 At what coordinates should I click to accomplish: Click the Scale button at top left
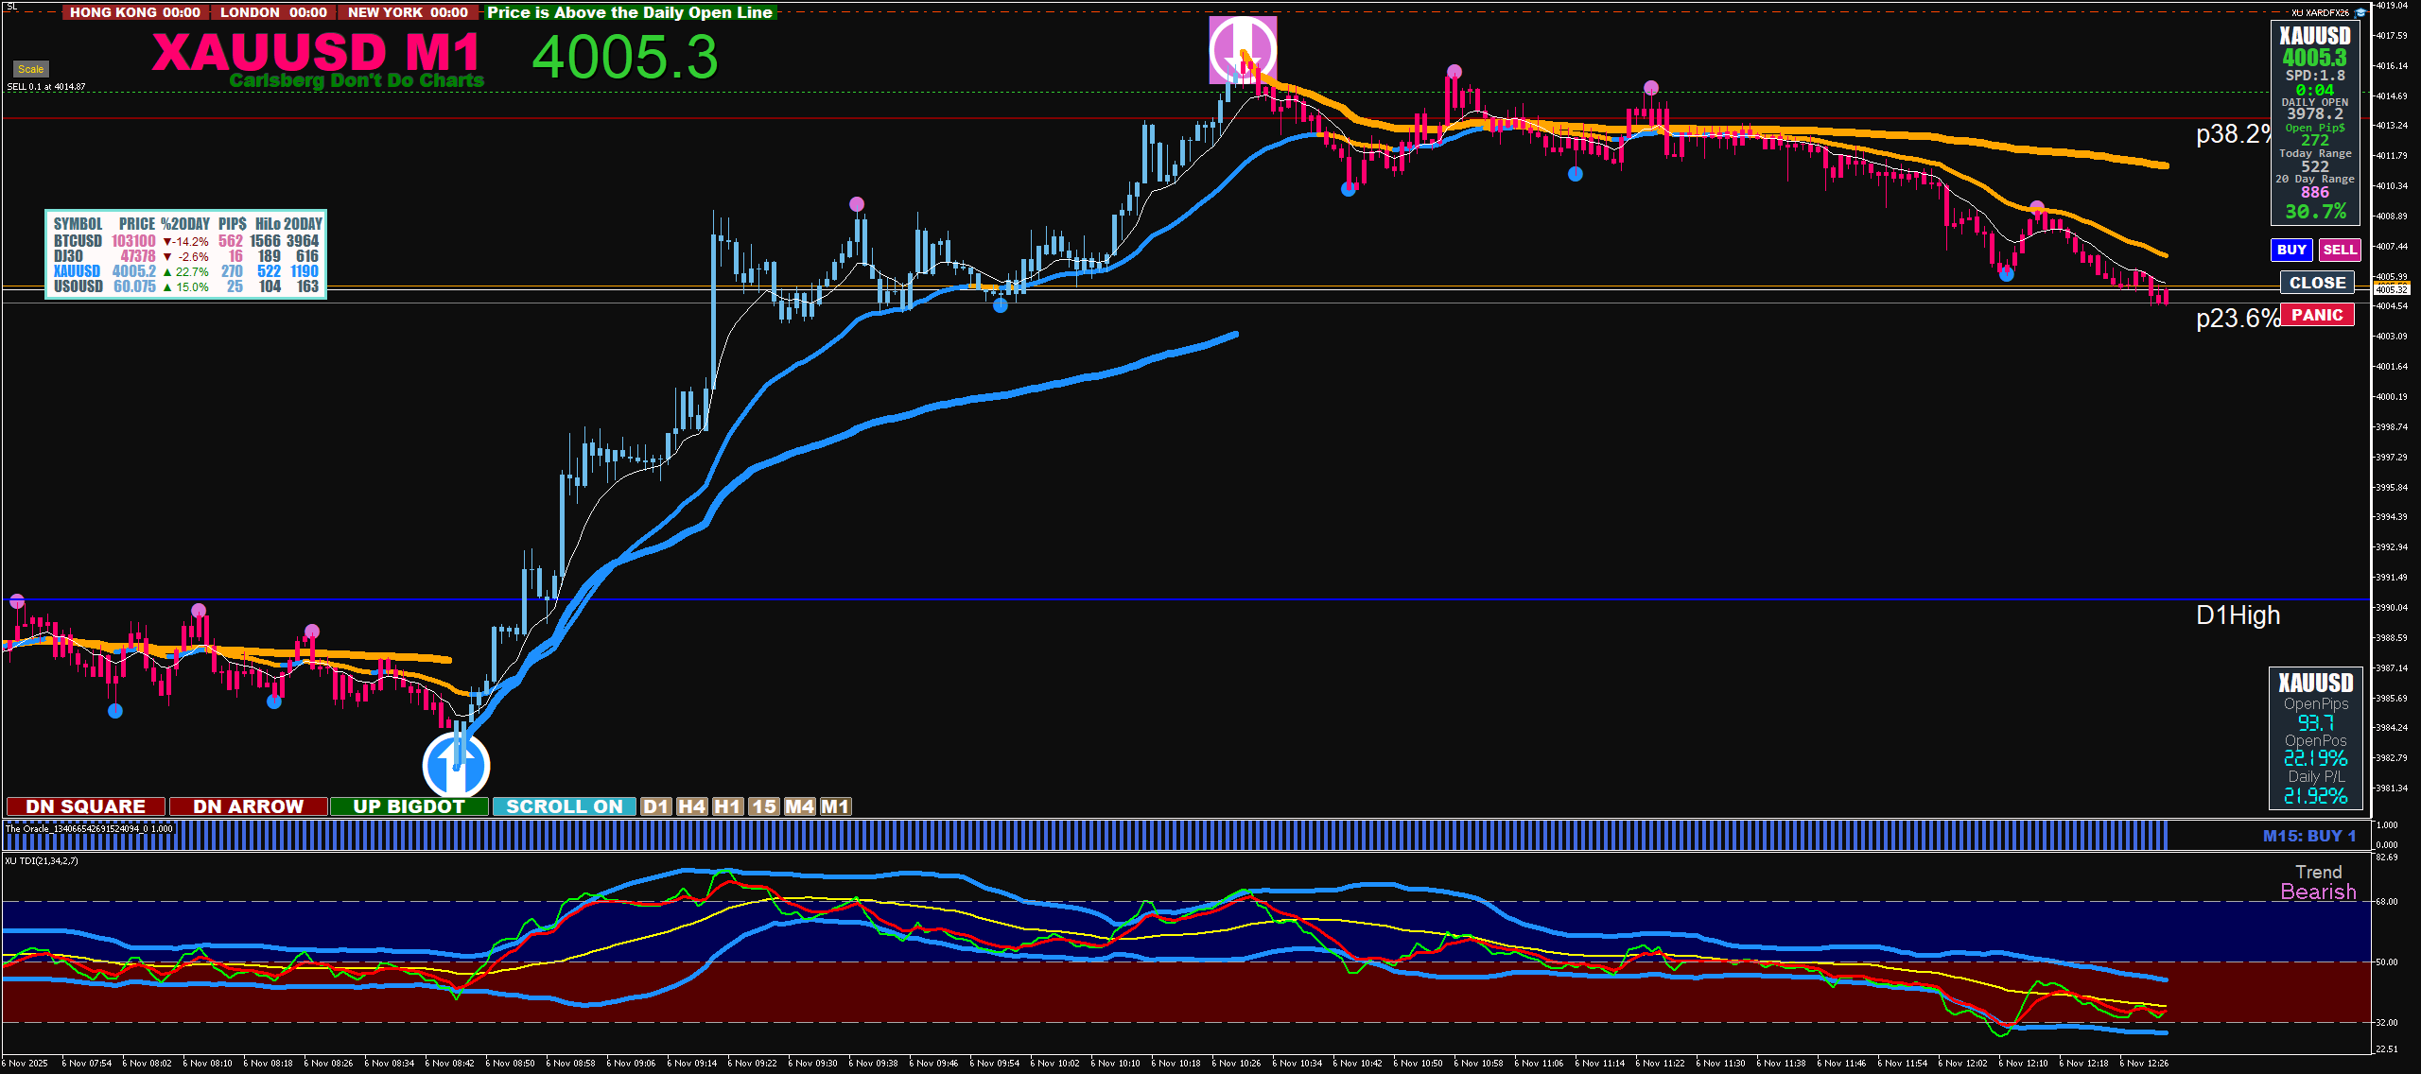[30, 69]
